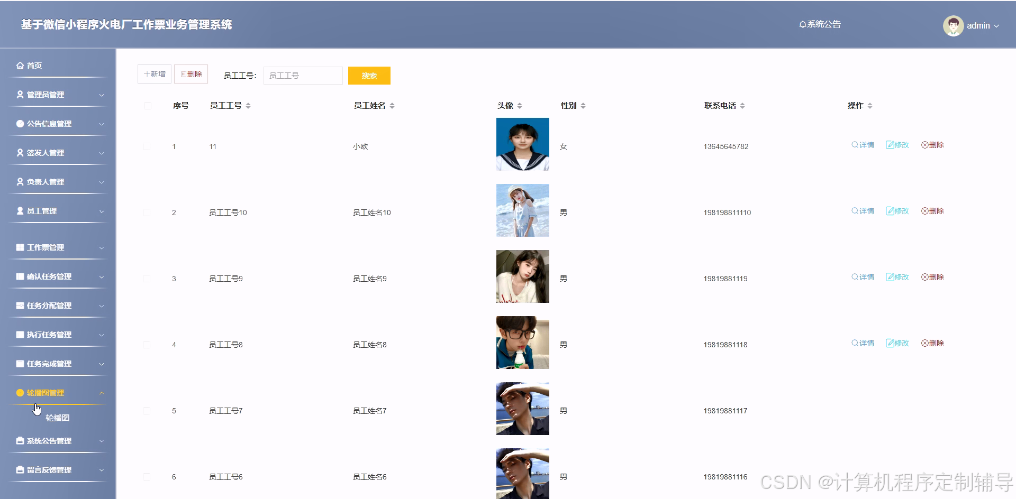Select cell 员工工号10
Screen dimensions: 1016x499
(x=228, y=212)
